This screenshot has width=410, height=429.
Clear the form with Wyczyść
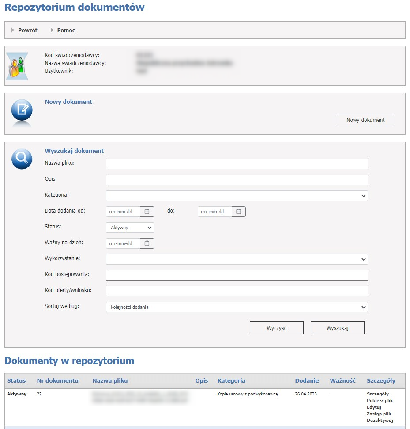coord(276,328)
